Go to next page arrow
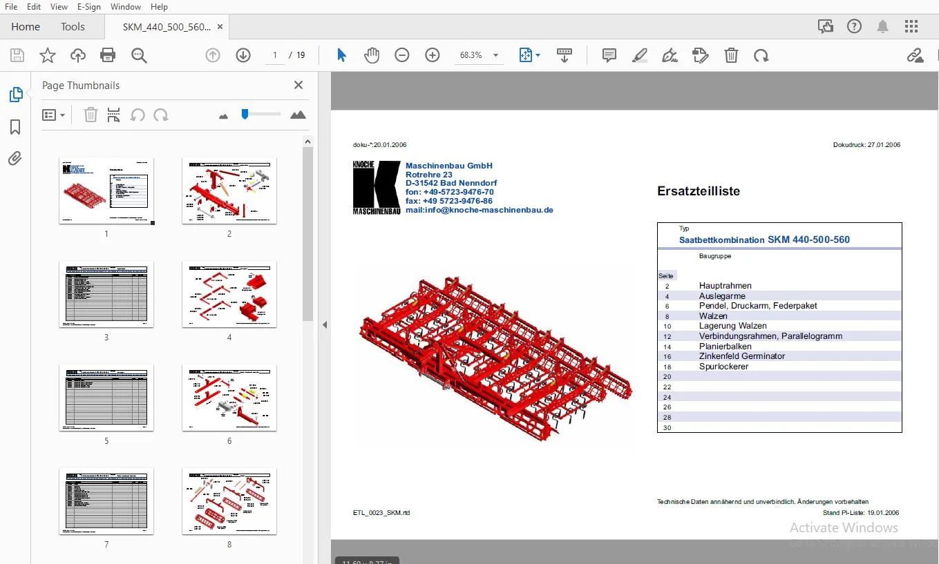This screenshot has height=564, width=939. (x=243, y=55)
